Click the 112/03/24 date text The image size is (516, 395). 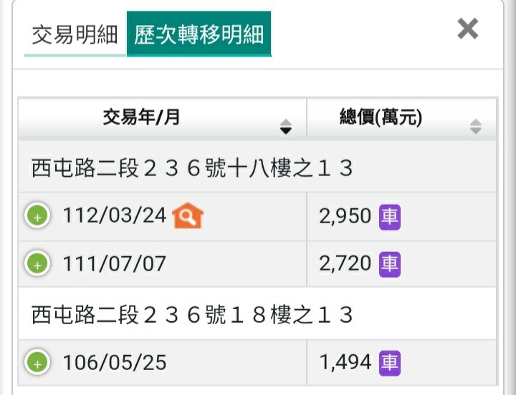[114, 215]
